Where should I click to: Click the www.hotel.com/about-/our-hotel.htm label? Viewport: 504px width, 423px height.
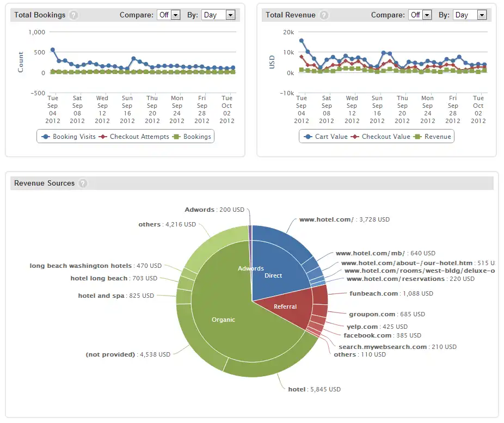click(418, 263)
